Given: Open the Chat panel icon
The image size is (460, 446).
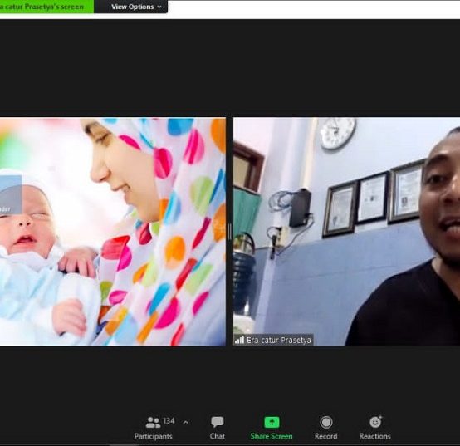Looking at the screenshot, I should click(218, 422).
